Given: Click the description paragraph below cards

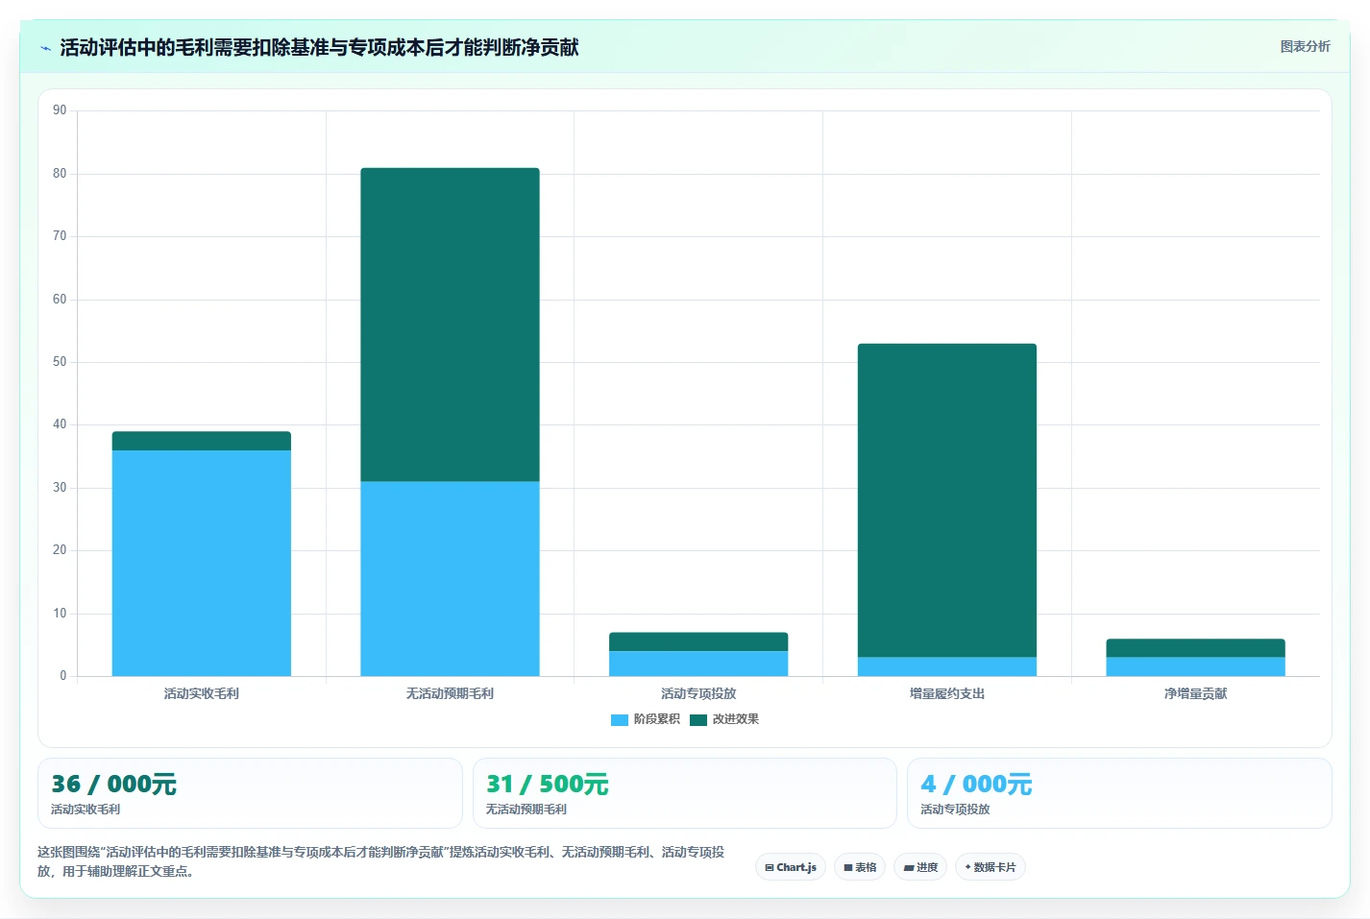Looking at the screenshot, I should (381, 861).
